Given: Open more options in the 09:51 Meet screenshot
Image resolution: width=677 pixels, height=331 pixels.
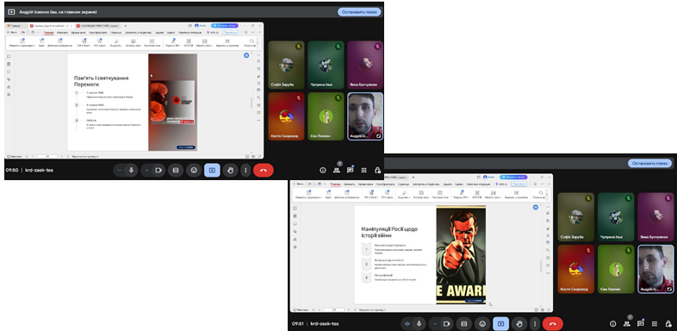Looking at the screenshot, I should [x=535, y=323].
